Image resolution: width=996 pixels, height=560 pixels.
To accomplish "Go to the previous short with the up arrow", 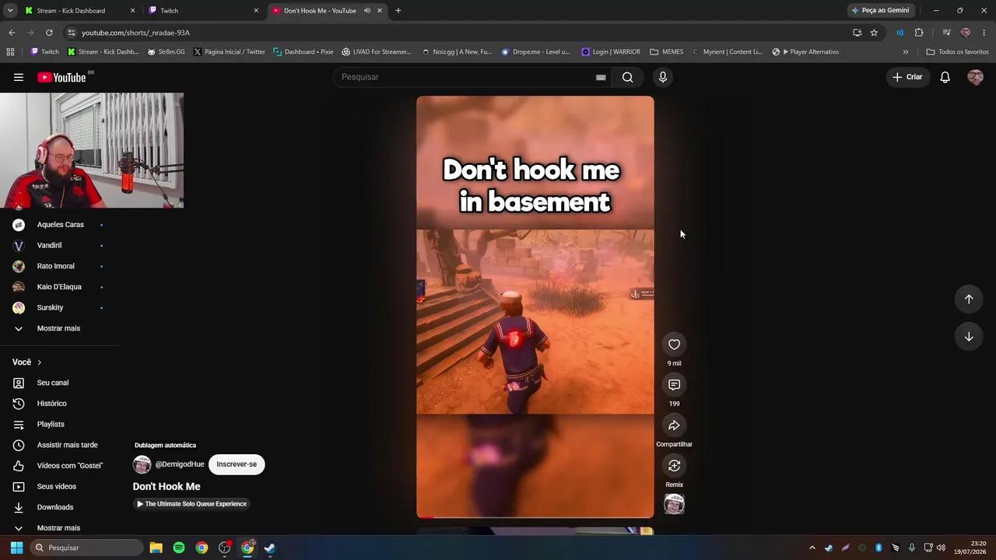I will [x=969, y=299].
